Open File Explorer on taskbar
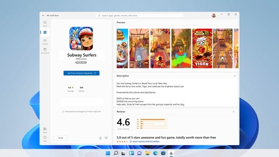 click(147, 153)
